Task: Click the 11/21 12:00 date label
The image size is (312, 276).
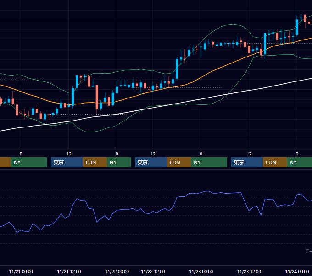Action: click(x=69, y=271)
